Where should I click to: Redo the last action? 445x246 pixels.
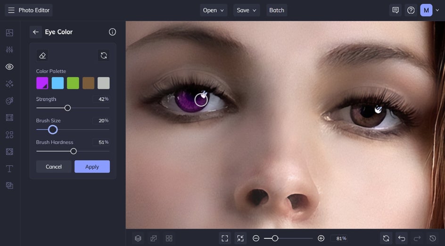point(417,238)
